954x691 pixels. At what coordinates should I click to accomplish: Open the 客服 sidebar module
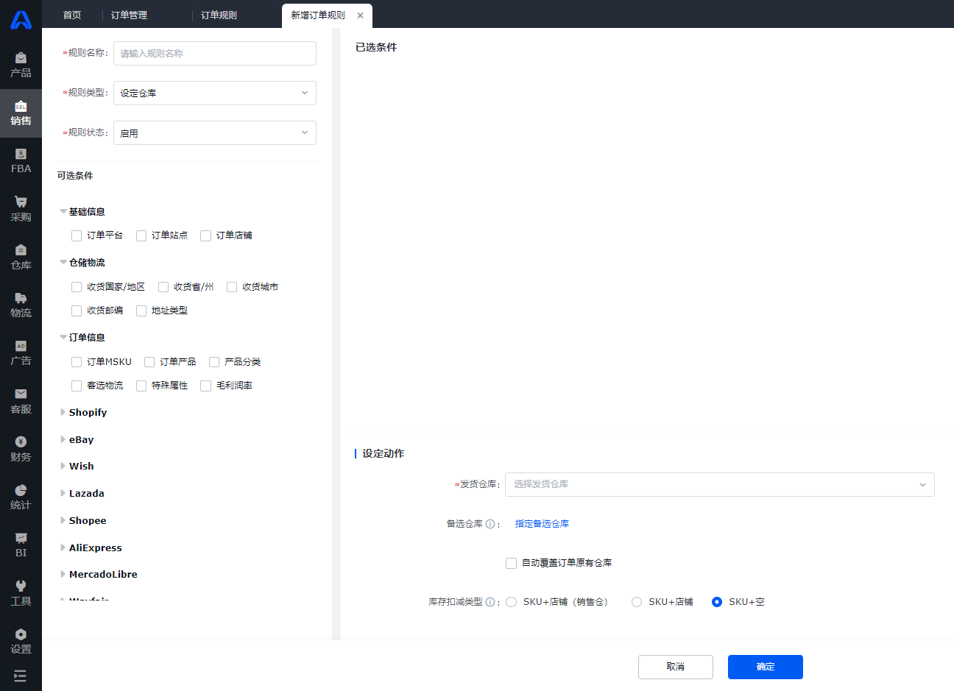pos(21,401)
